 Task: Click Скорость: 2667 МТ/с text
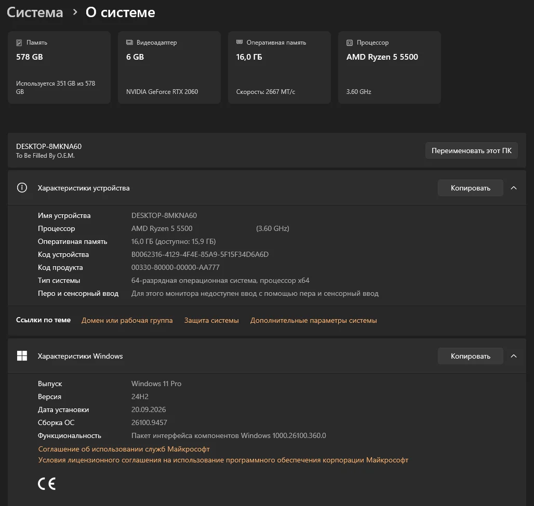[x=265, y=91]
